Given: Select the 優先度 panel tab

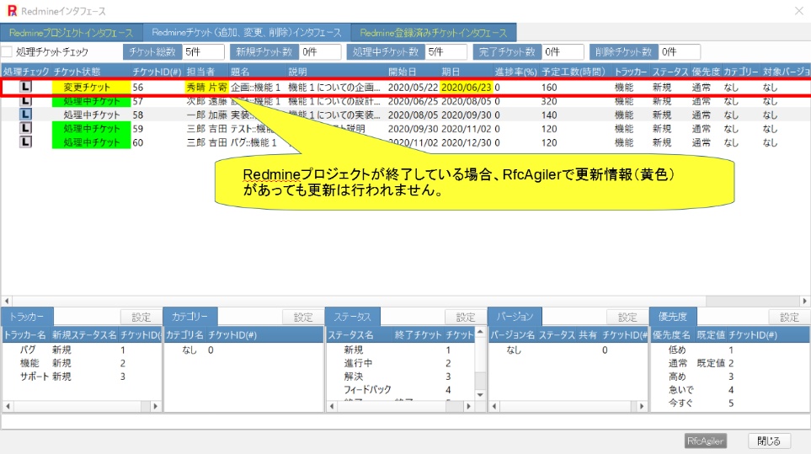Looking at the screenshot, I should click(673, 317).
